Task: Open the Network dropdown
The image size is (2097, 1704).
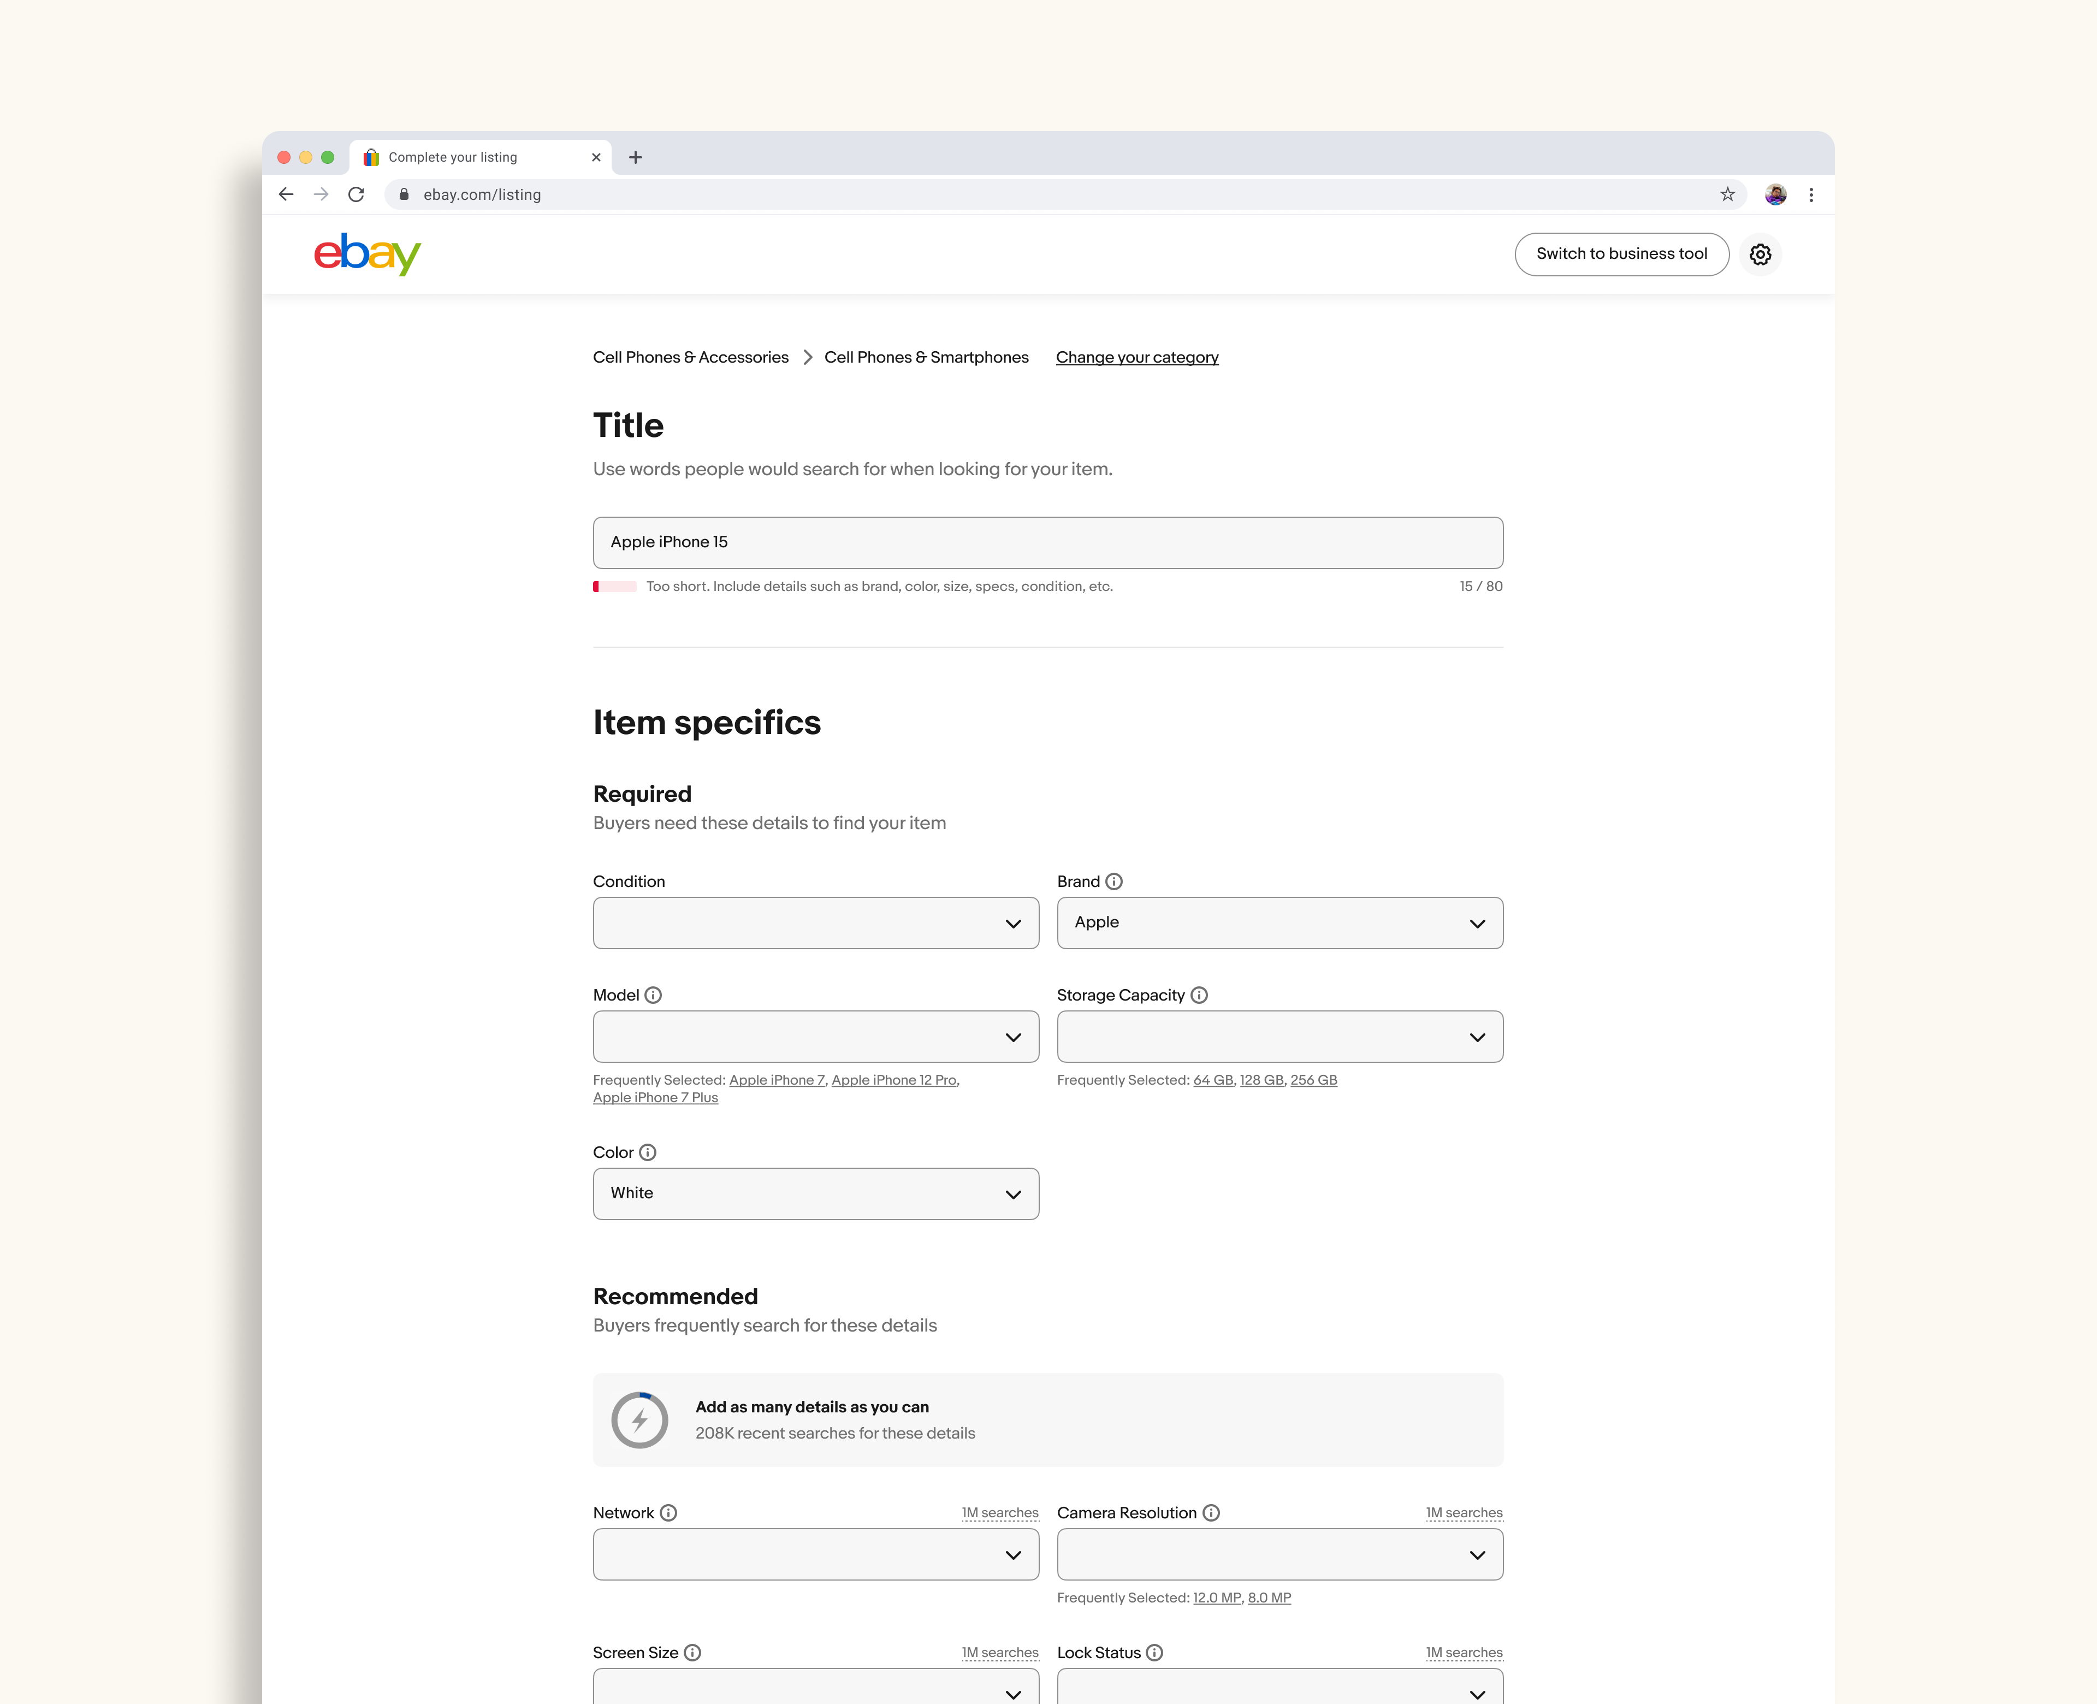Action: 815,1555
